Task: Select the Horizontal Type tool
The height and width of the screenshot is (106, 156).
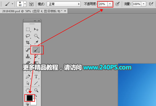Action: tap(36, 76)
